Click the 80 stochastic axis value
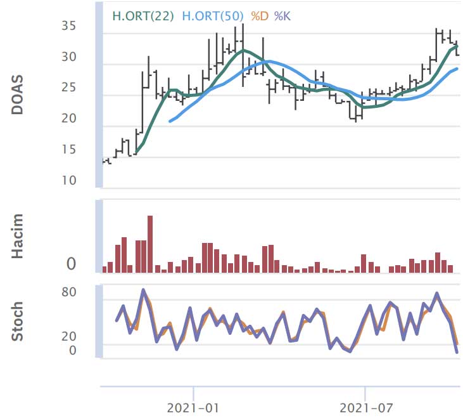 (x=68, y=292)
